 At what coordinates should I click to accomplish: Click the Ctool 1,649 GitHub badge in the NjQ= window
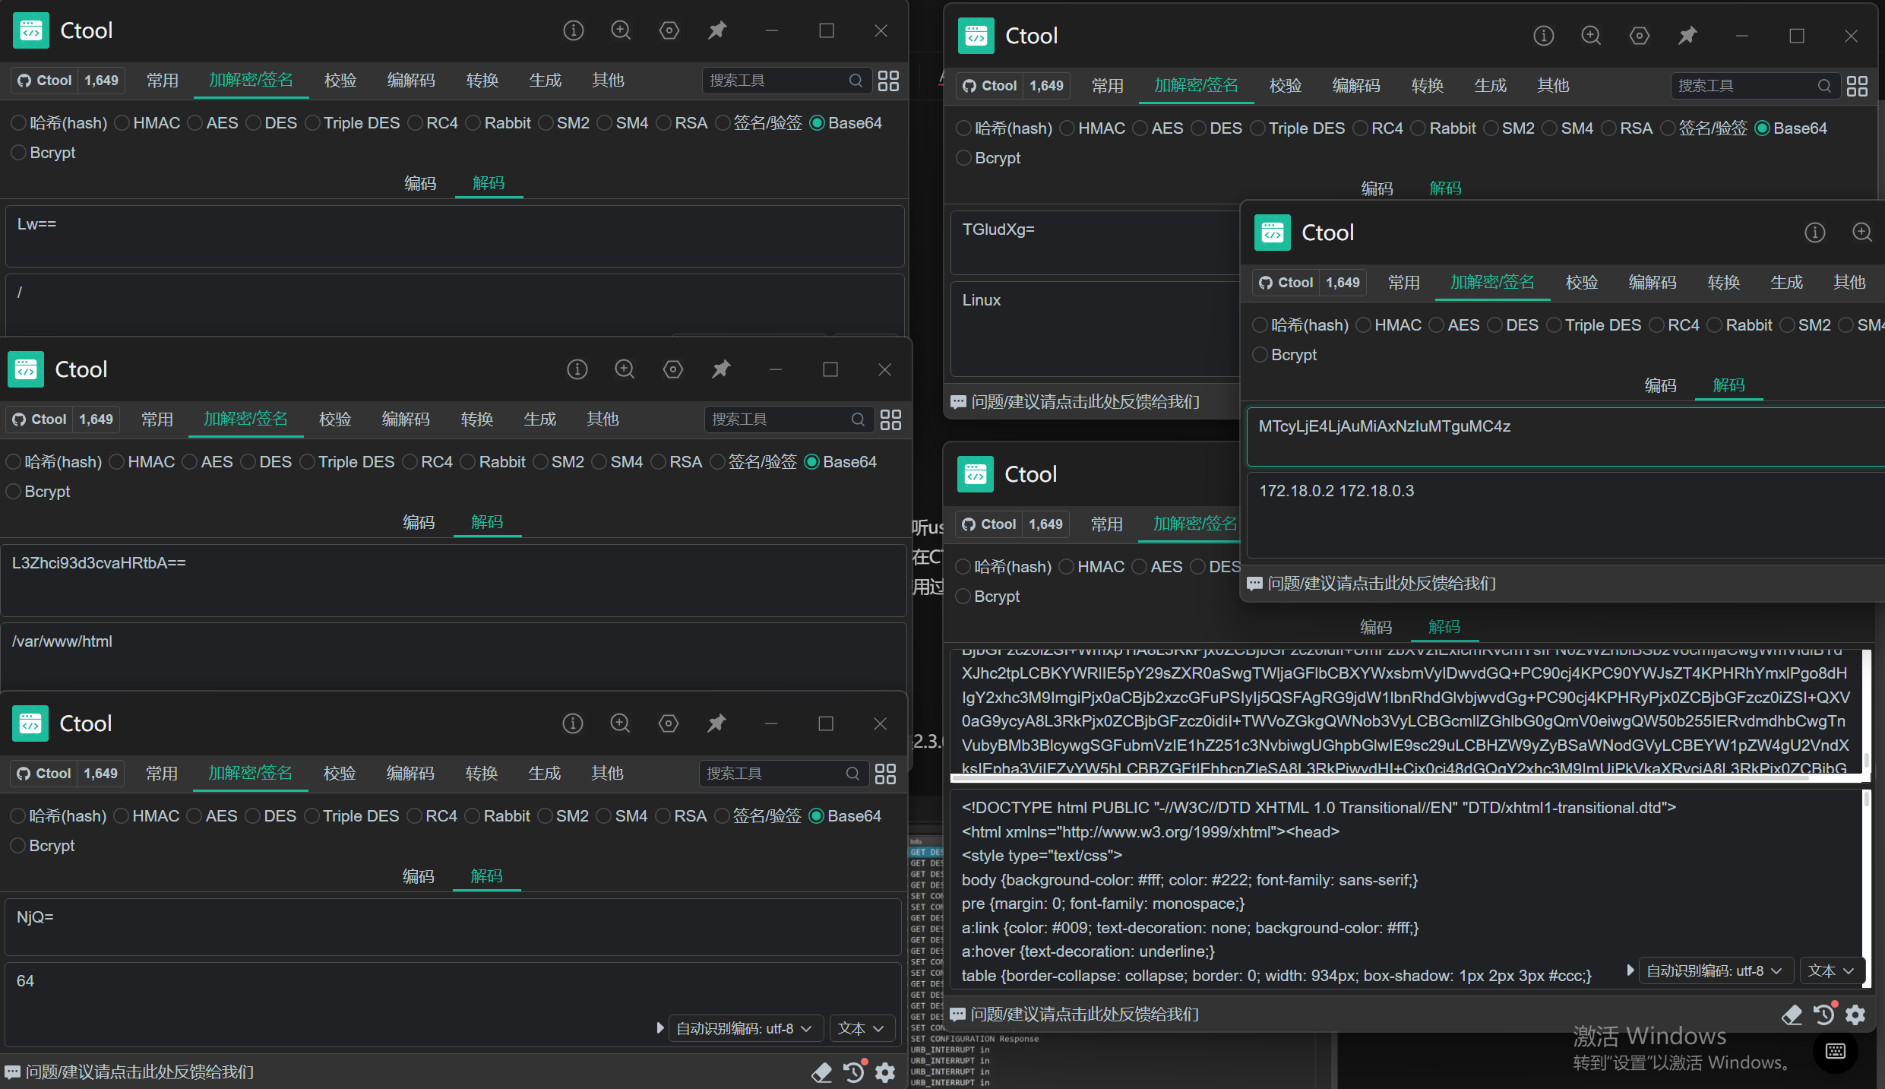coord(67,774)
